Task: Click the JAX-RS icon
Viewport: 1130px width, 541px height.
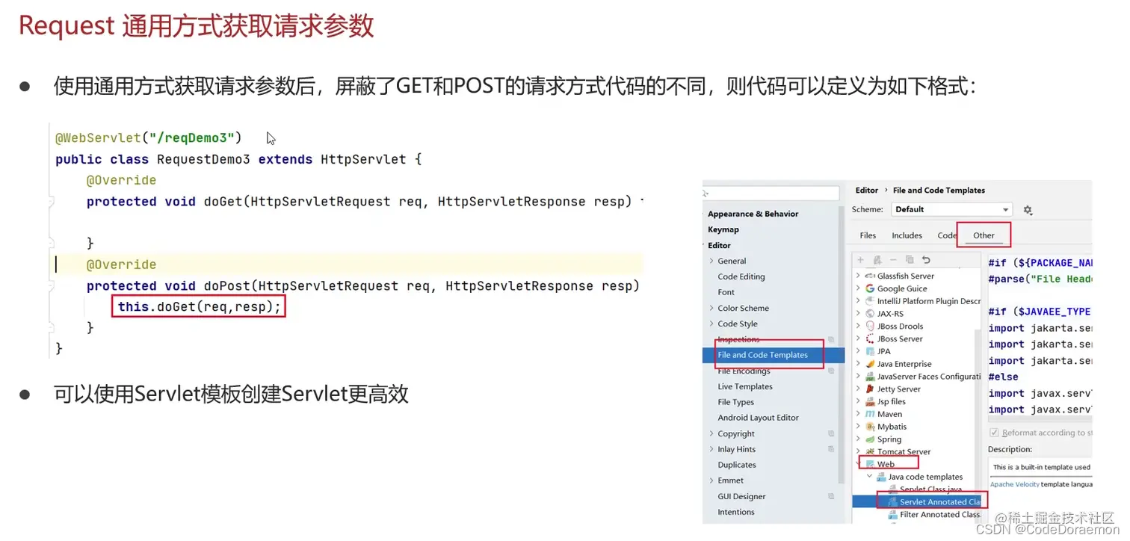Action: pyautogui.click(x=870, y=314)
